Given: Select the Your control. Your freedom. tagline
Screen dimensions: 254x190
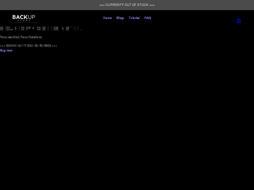Looking at the screenshot, I should tap(21, 37).
